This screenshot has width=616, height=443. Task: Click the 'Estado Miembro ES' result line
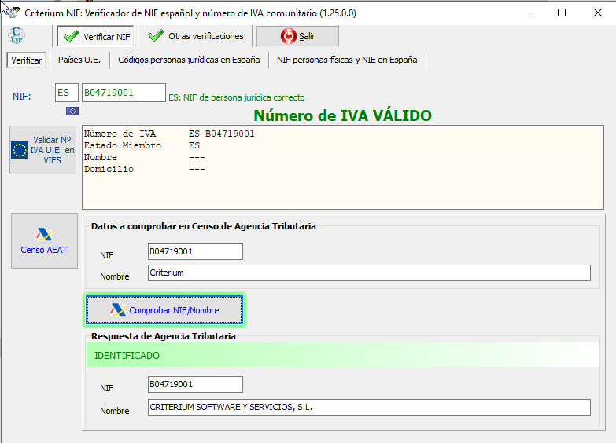pyautogui.click(x=142, y=145)
